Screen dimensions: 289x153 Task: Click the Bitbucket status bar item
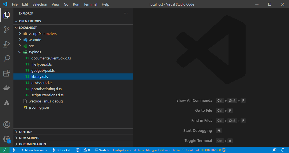[62, 150]
